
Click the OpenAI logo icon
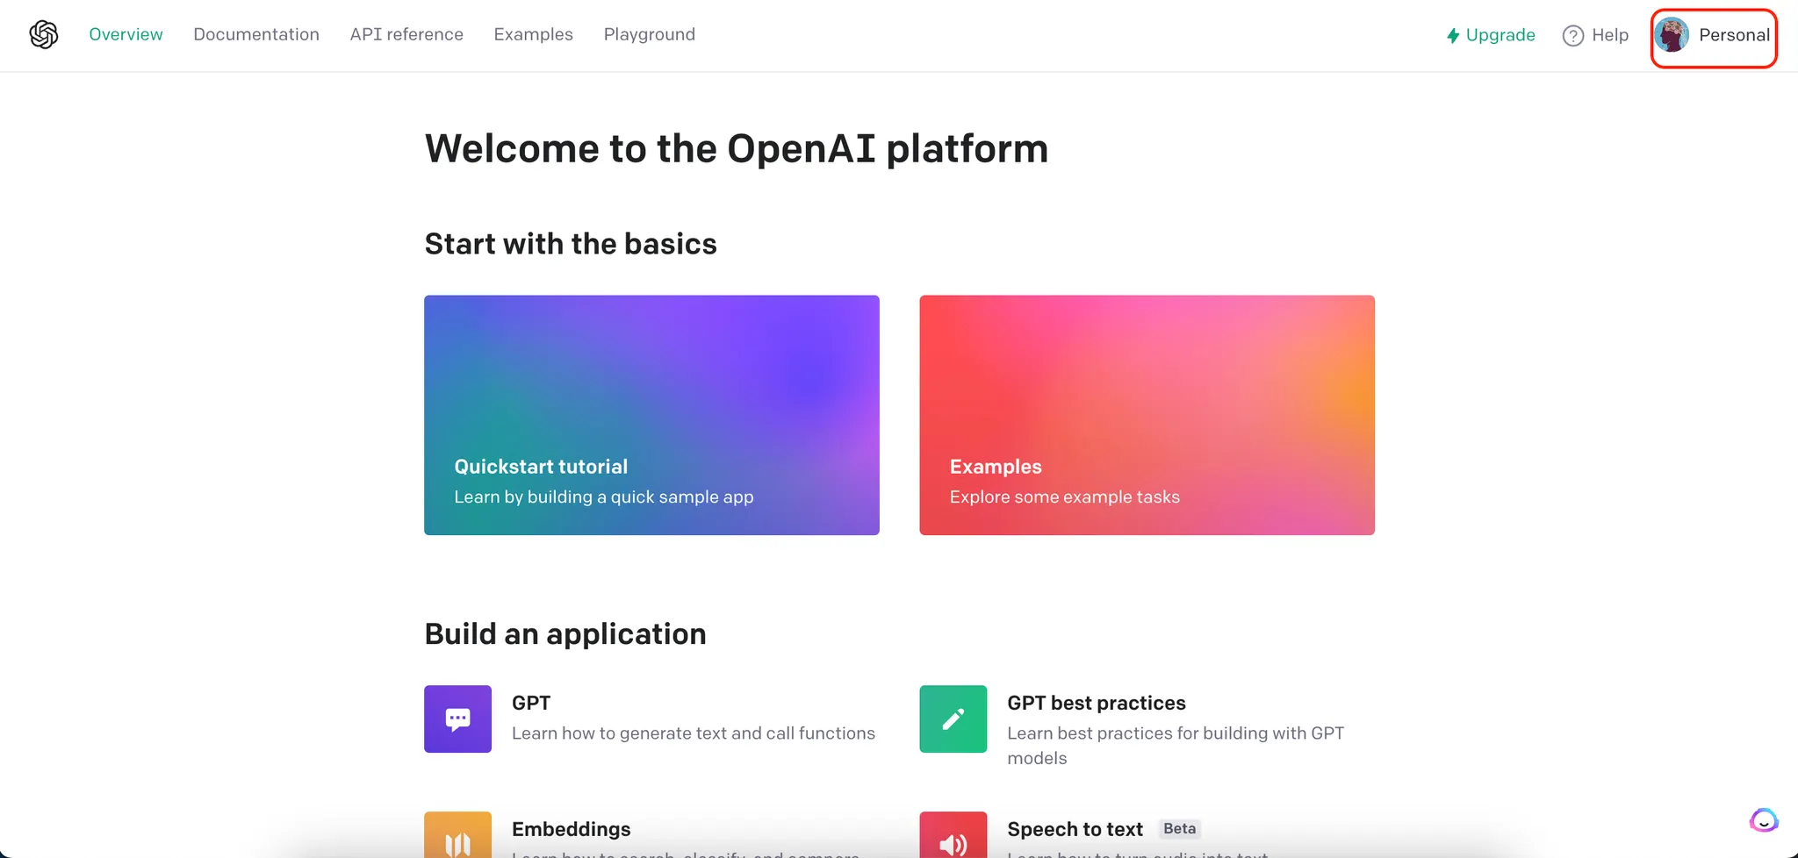click(44, 35)
